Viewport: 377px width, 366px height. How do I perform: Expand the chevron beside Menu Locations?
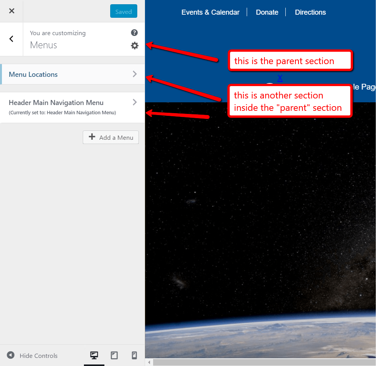pos(135,74)
